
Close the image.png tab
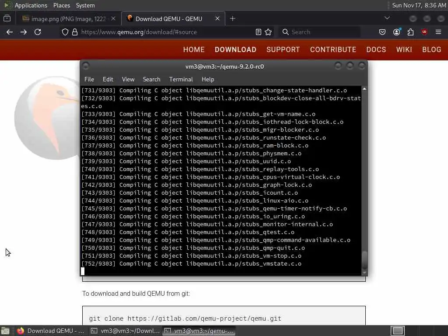[x=113, y=18]
